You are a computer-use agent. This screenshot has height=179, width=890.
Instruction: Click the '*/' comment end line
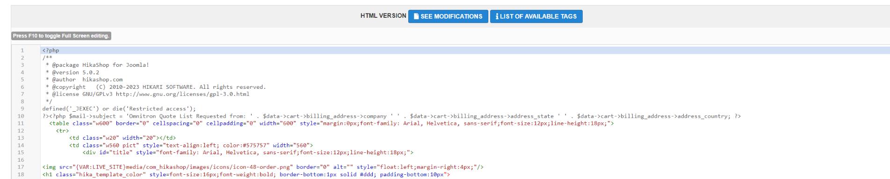pyautogui.click(x=49, y=101)
